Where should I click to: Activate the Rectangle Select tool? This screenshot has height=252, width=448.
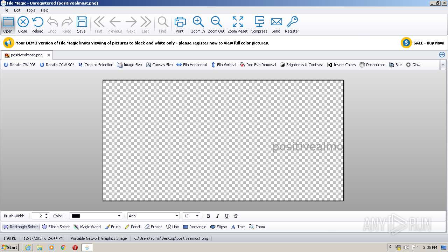(21, 227)
